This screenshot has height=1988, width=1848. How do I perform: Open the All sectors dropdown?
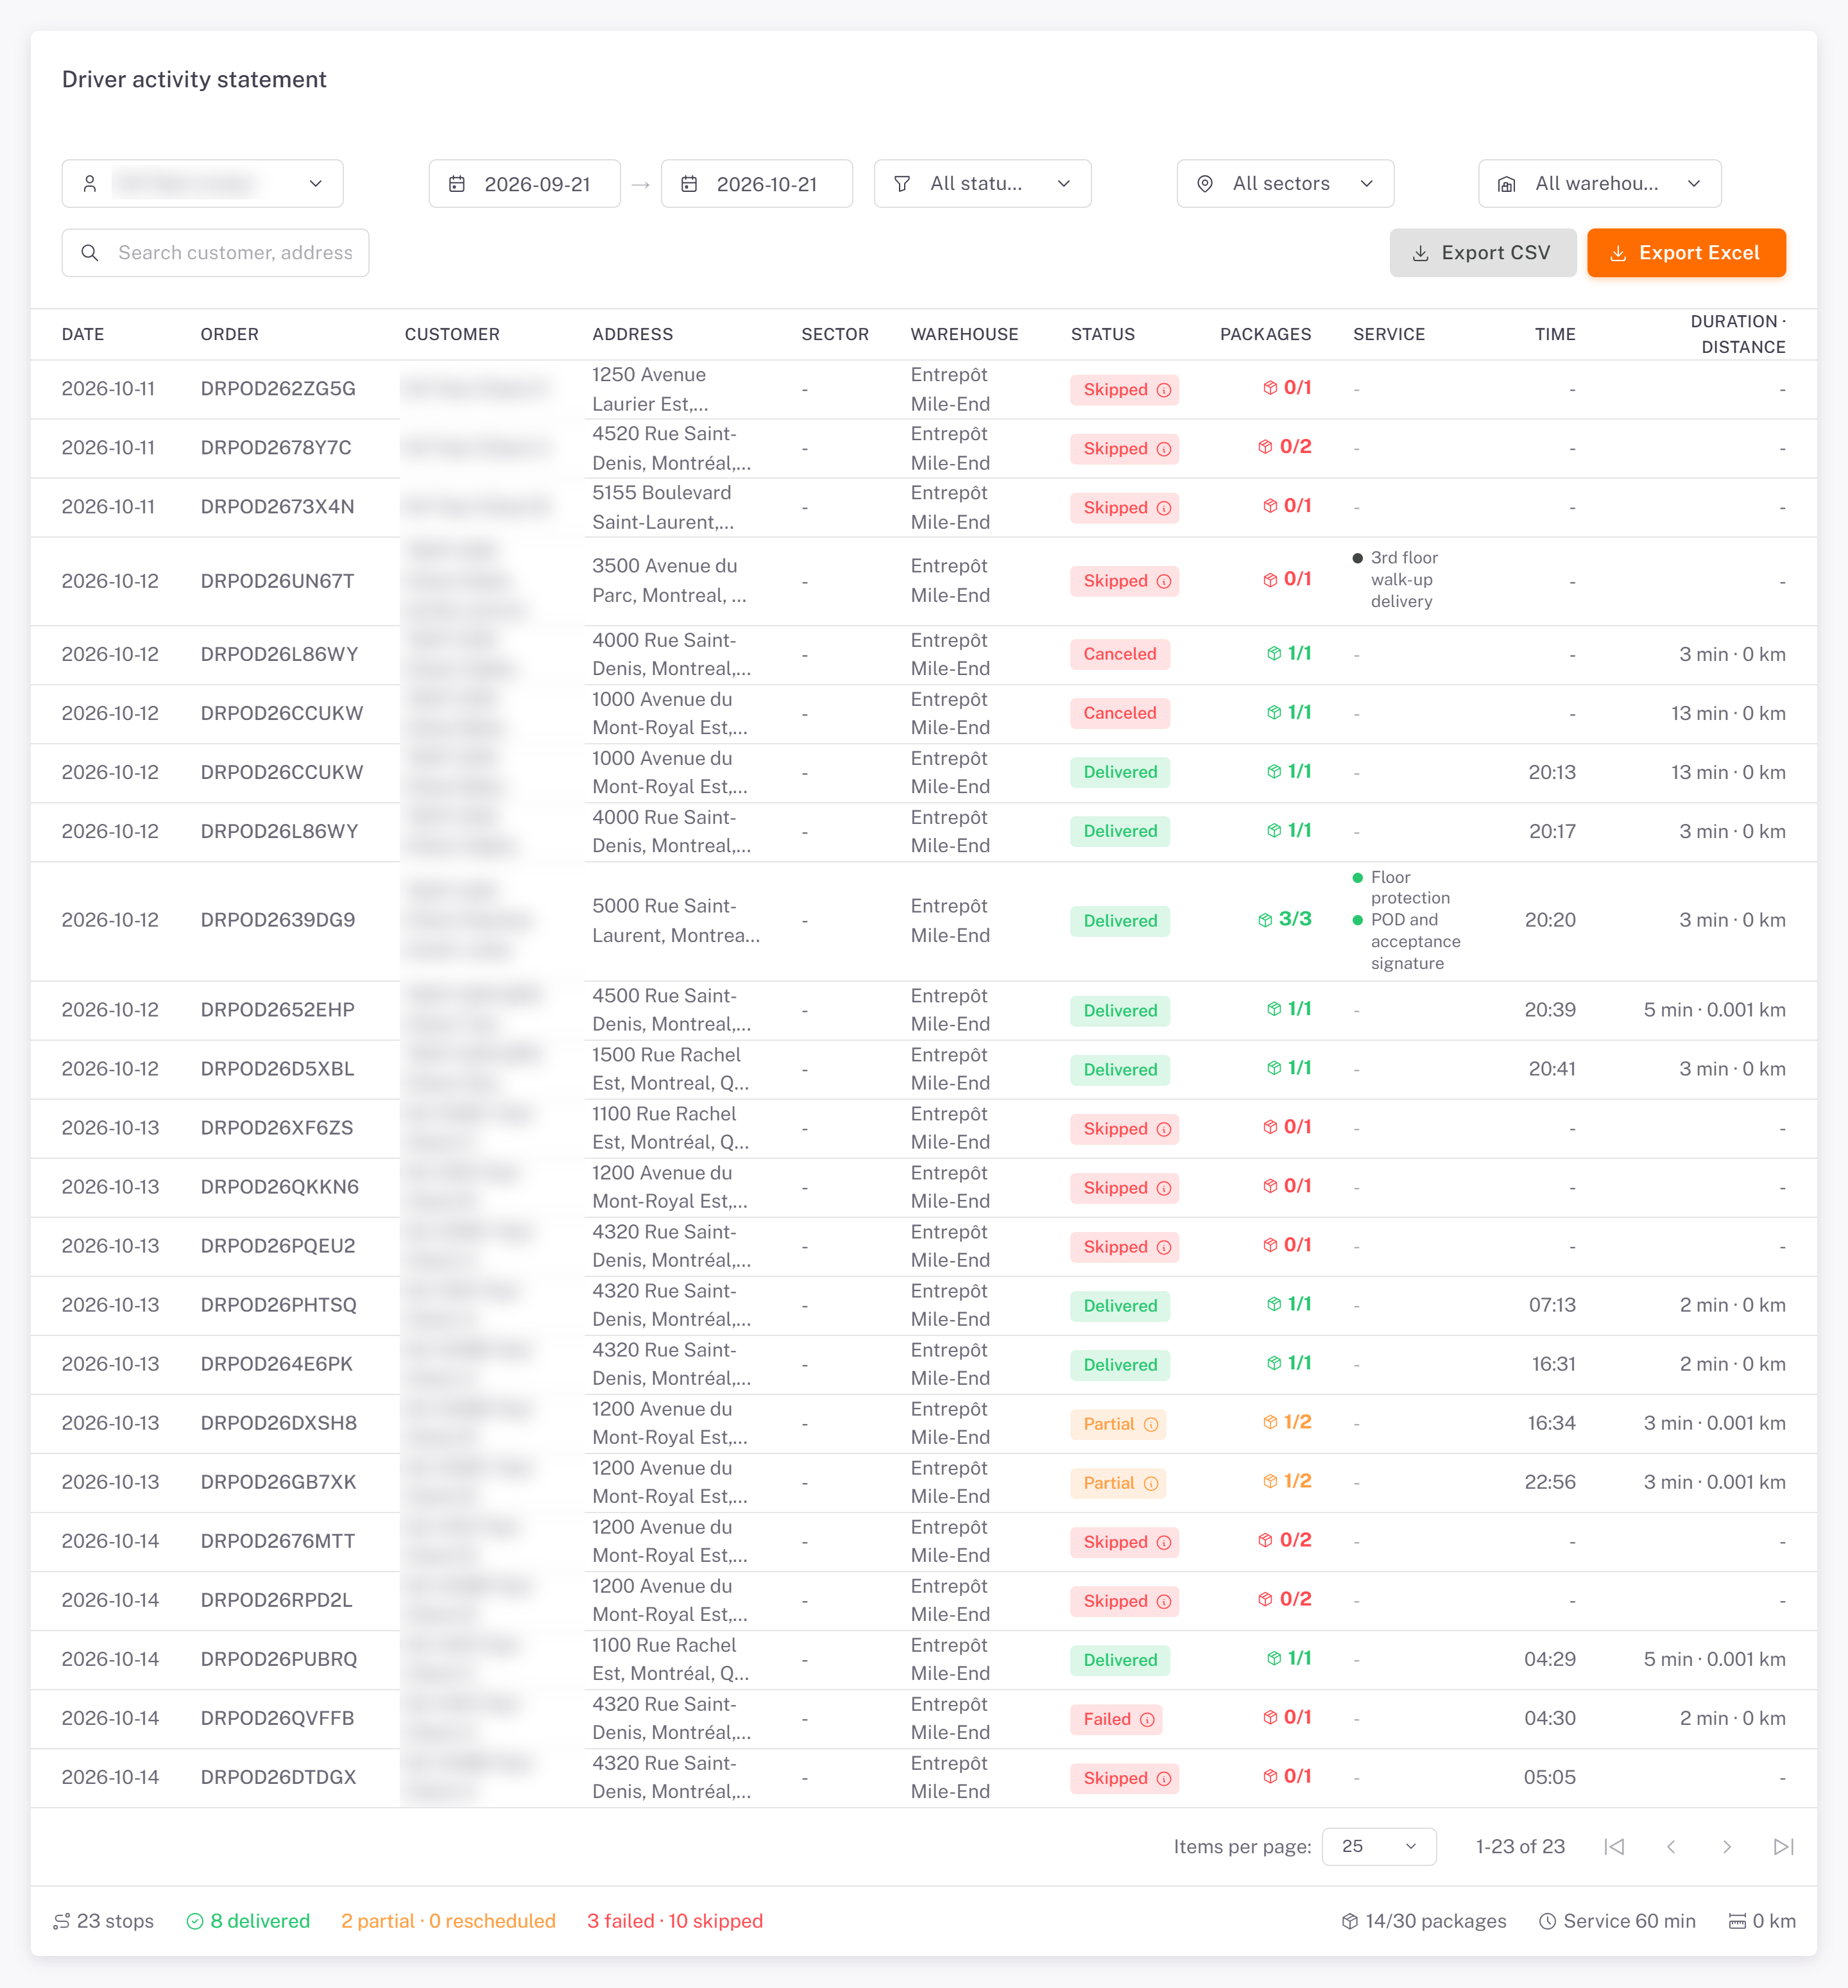pos(1285,184)
